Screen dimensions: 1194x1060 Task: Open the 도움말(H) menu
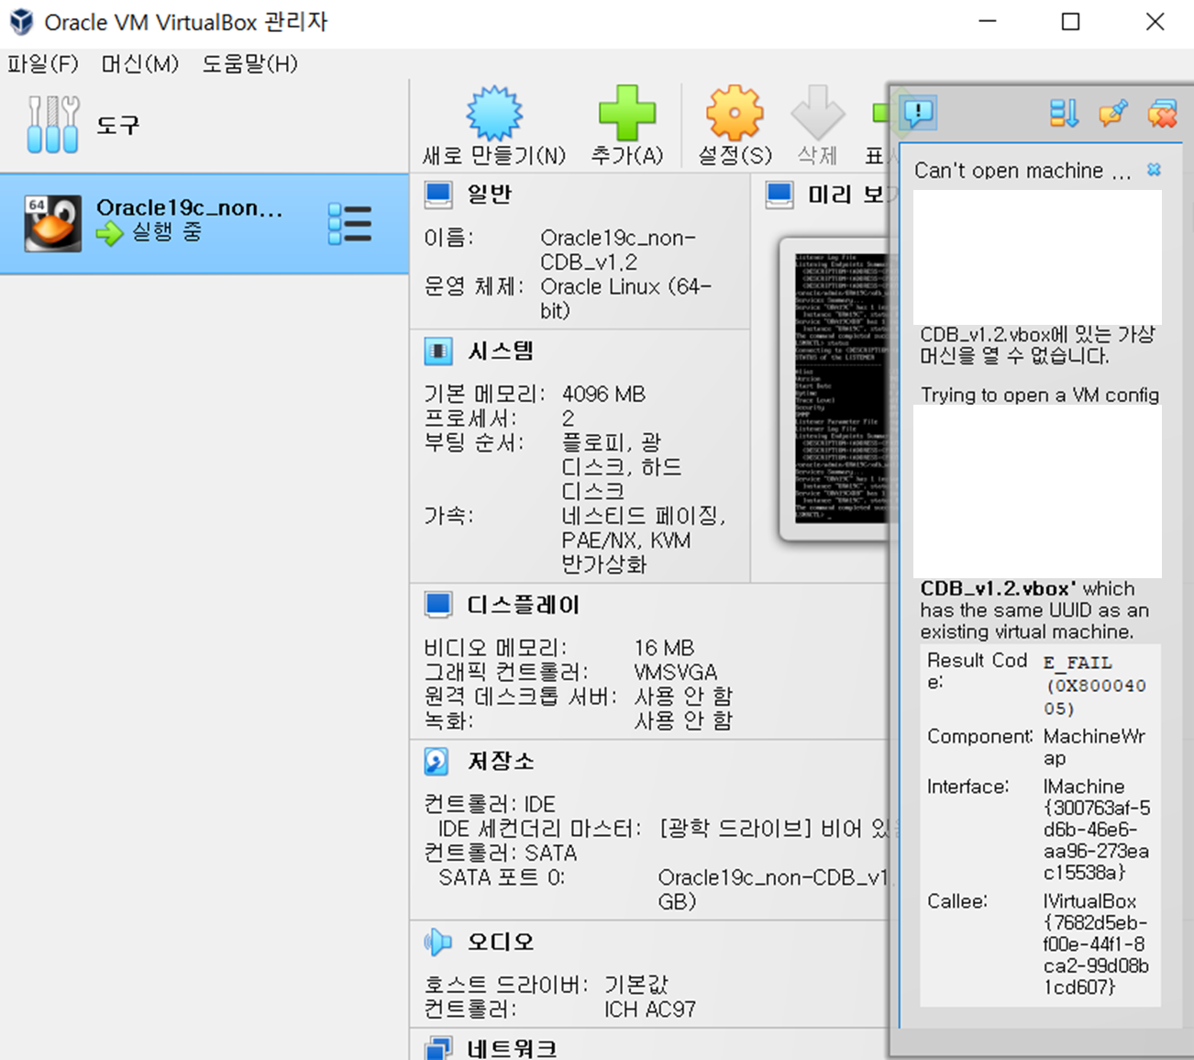tap(249, 63)
